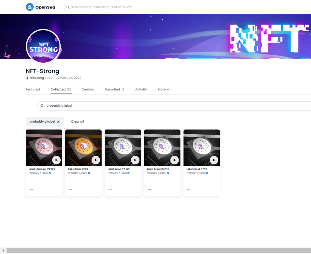Click the horizontal scrollbar left arrow
Image resolution: width=311 pixels, height=254 pixels.
pos(3,251)
